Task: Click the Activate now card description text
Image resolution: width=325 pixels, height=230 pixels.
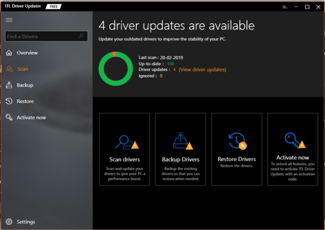Action: (x=293, y=171)
